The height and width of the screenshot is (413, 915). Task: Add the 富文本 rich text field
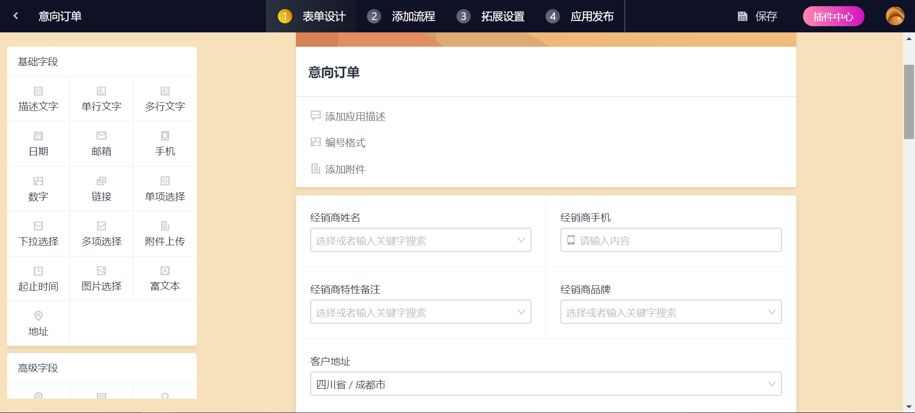[165, 279]
